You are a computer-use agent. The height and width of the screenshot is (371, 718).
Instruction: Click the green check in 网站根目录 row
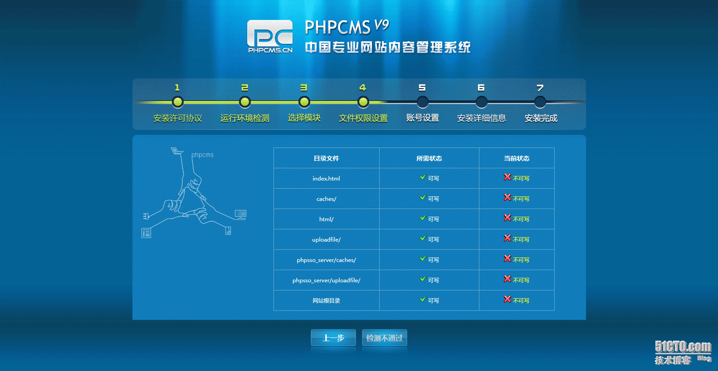[423, 300]
